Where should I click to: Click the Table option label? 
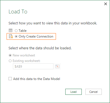[x=22, y=31]
